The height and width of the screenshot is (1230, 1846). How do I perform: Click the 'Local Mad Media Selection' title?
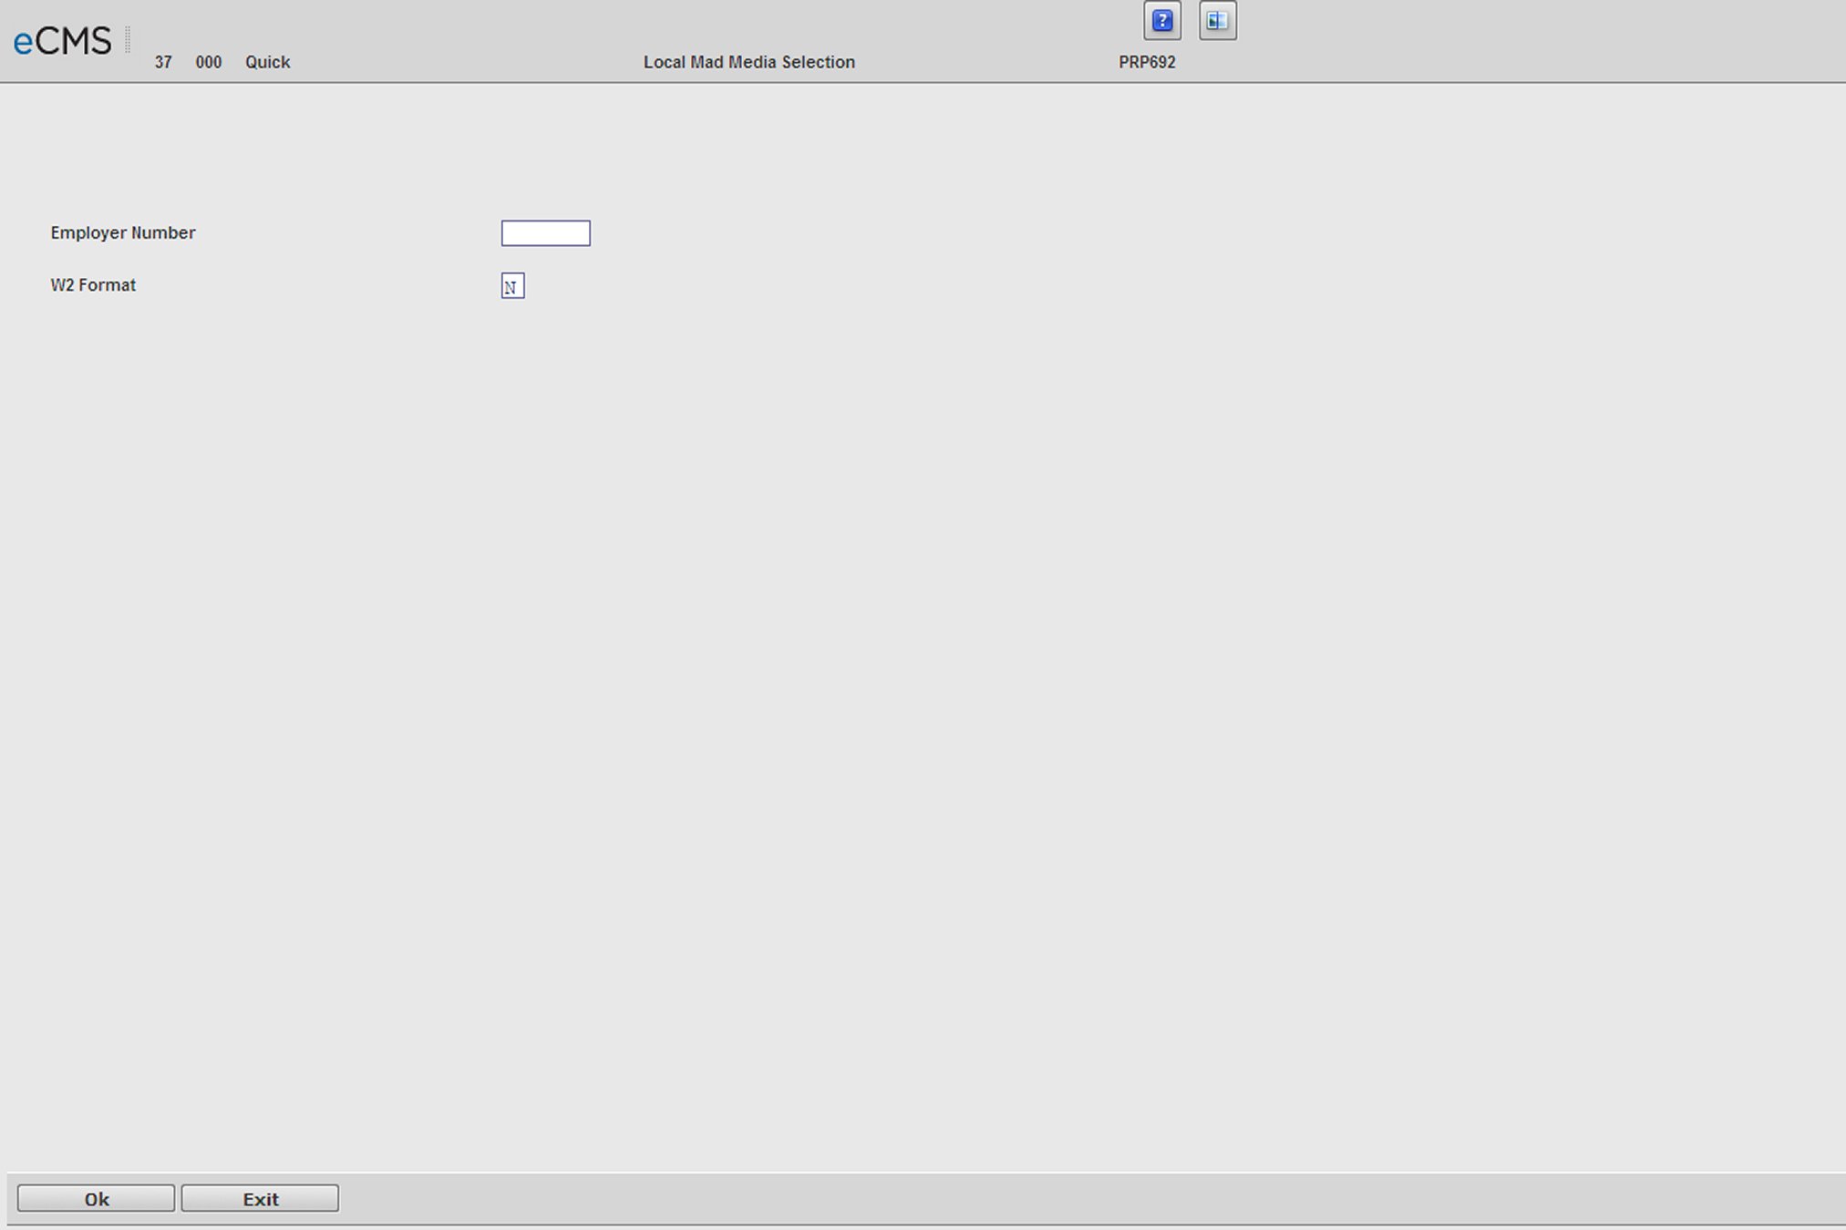click(749, 62)
